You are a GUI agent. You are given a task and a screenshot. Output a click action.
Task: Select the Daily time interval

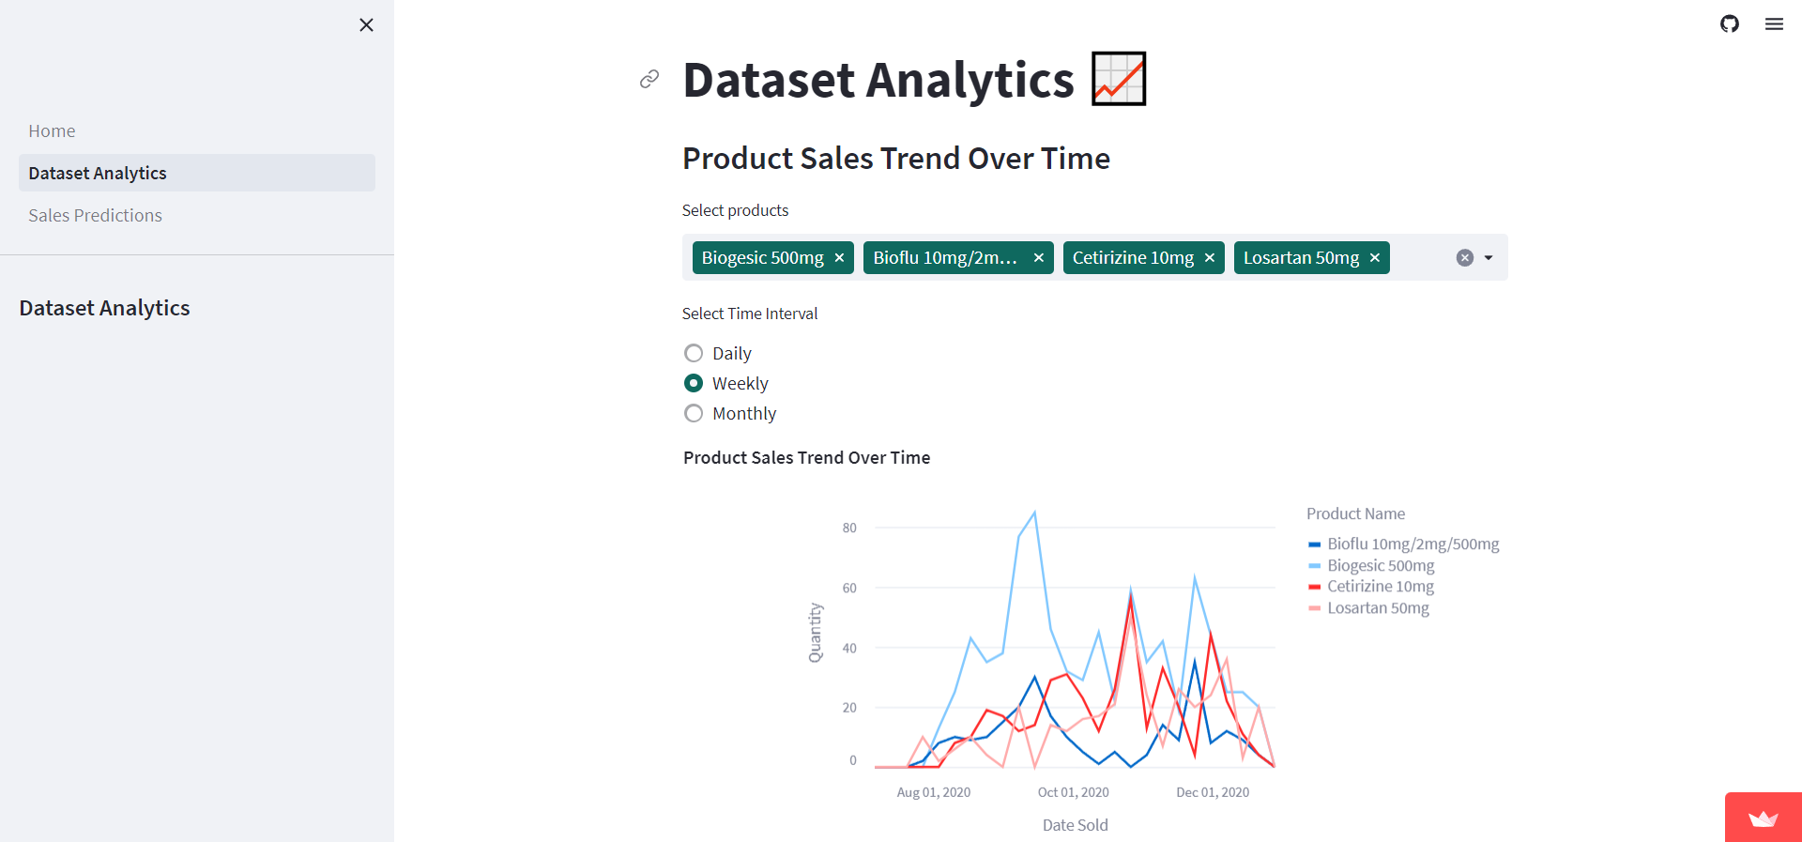(694, 353)
